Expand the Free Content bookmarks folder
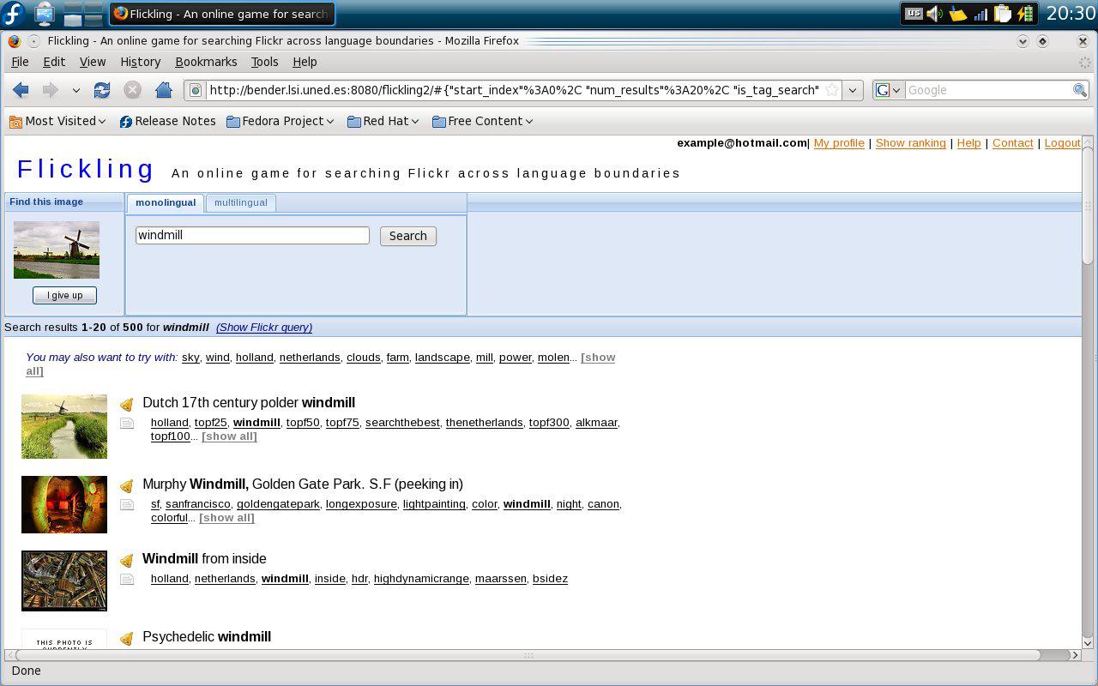1098x686 pixels. [482, 121]
